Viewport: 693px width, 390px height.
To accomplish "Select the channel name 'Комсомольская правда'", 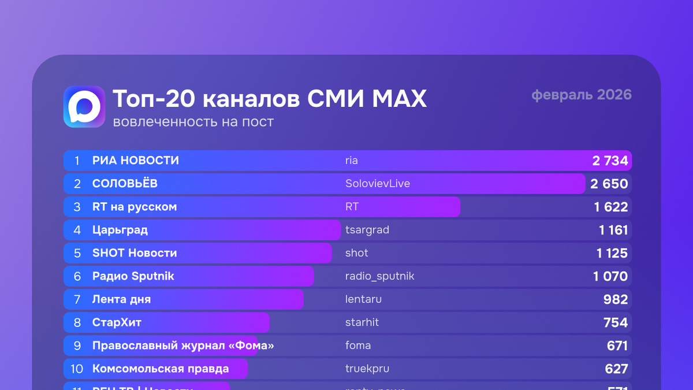I will (161, 369).
